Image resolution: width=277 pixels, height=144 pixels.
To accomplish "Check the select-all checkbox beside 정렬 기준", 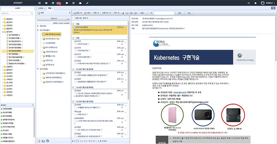I will [74, 18].
